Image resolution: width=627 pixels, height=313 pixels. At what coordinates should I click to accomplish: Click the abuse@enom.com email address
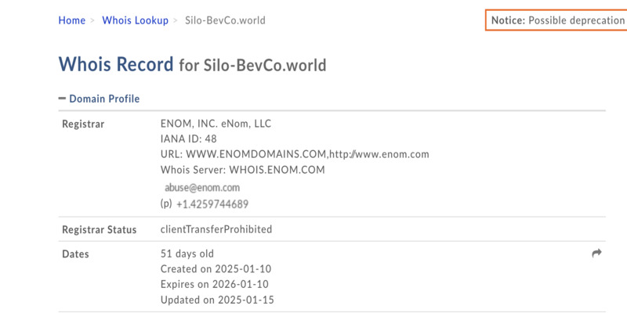pos(202,188)
